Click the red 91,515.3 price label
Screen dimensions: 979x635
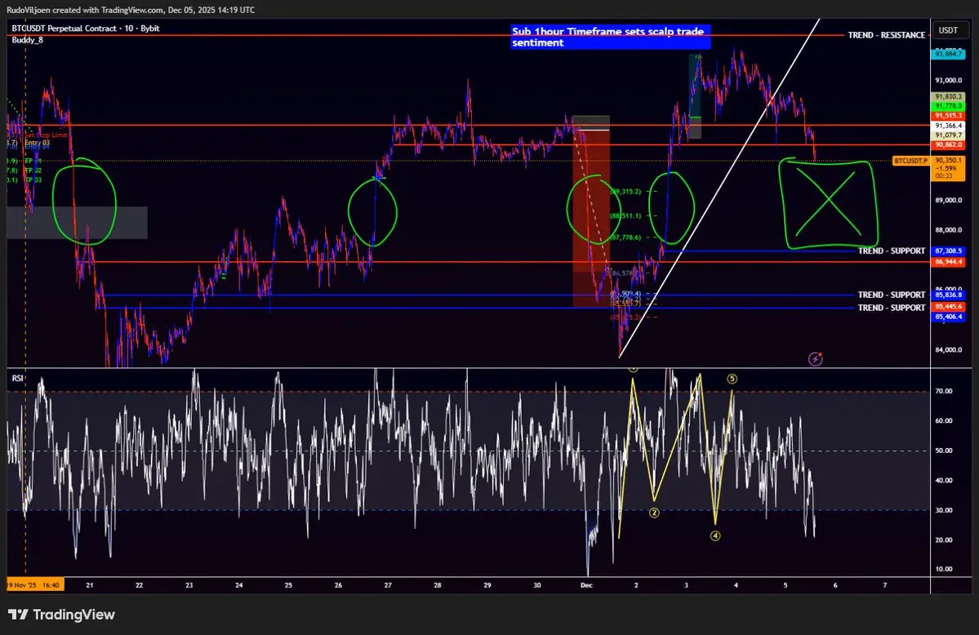(x=949, y=116)
